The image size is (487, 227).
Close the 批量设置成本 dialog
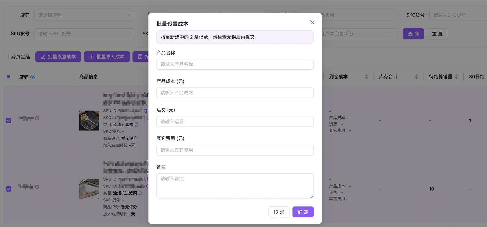click(x=312, y=22)
